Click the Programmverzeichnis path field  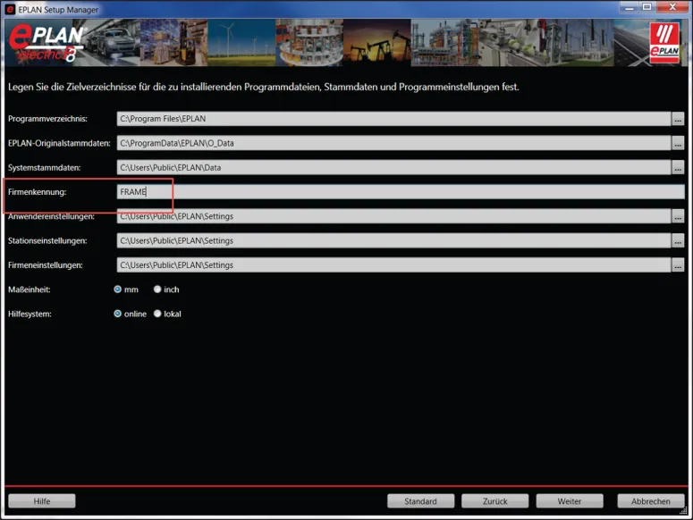coord(393,119)
